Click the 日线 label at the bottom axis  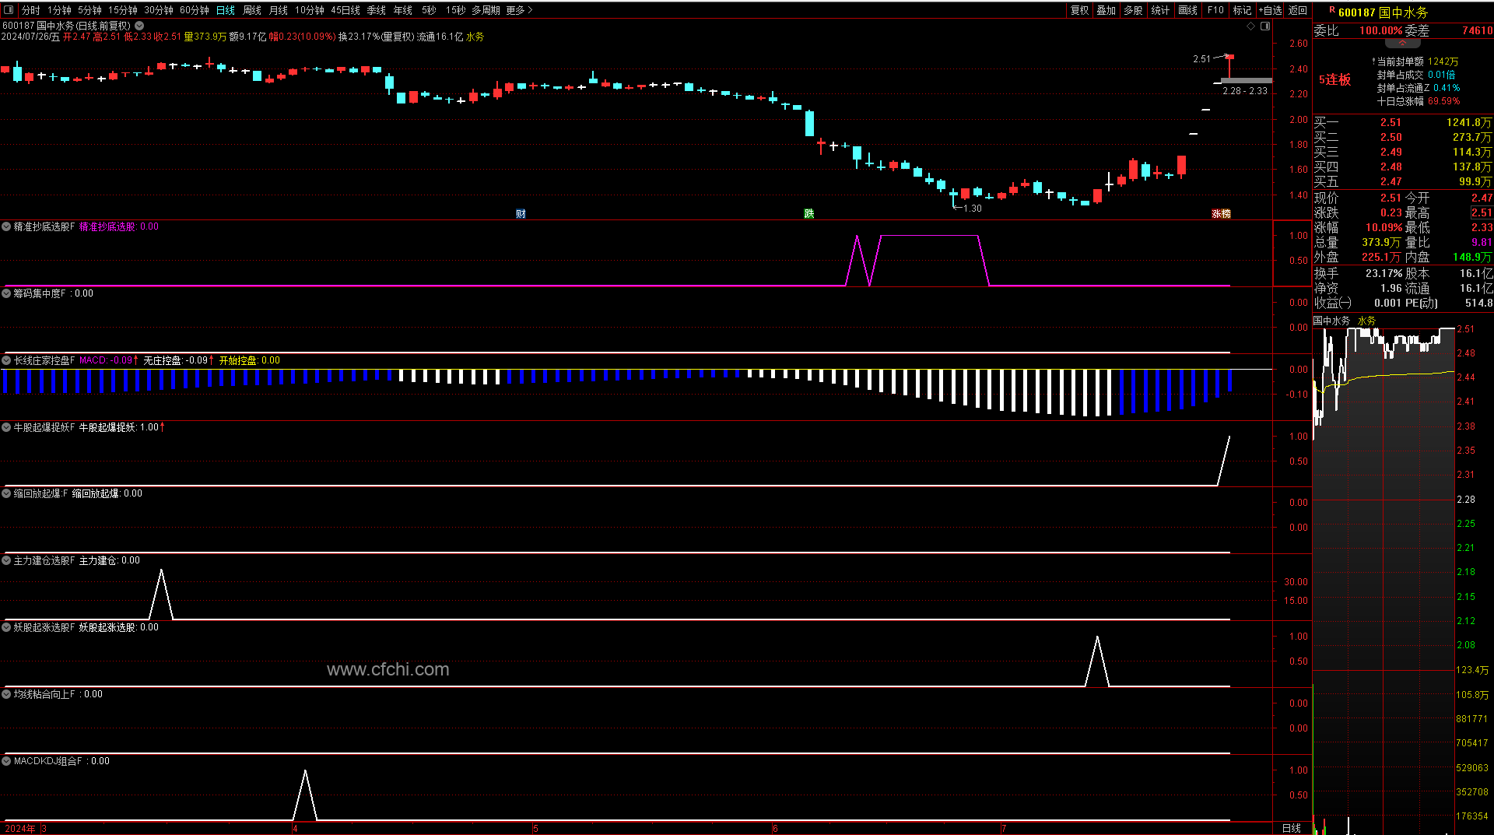pos(1292,828)
